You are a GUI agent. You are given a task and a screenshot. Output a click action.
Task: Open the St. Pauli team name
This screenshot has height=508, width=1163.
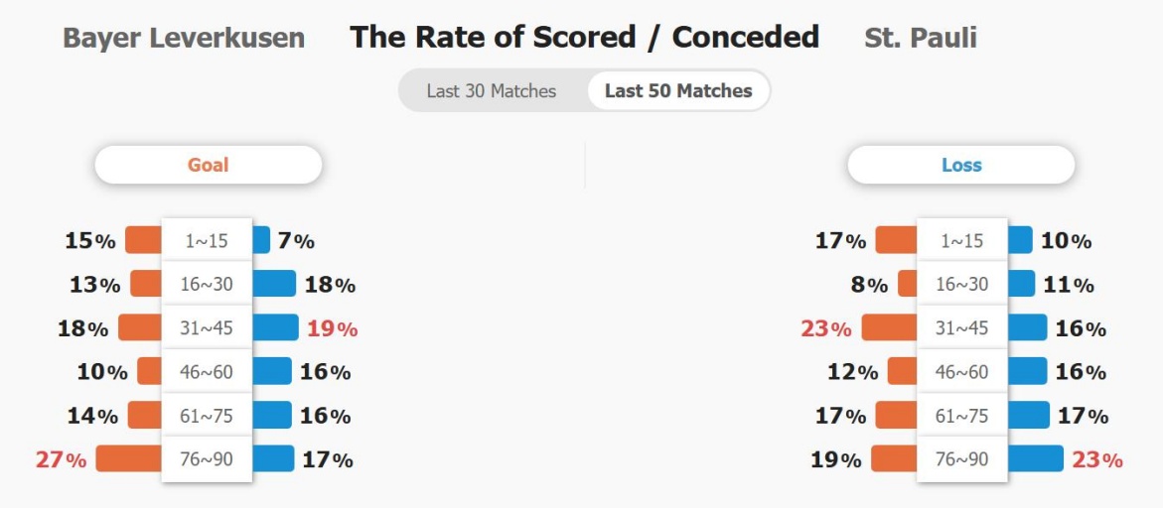point(921,37)
